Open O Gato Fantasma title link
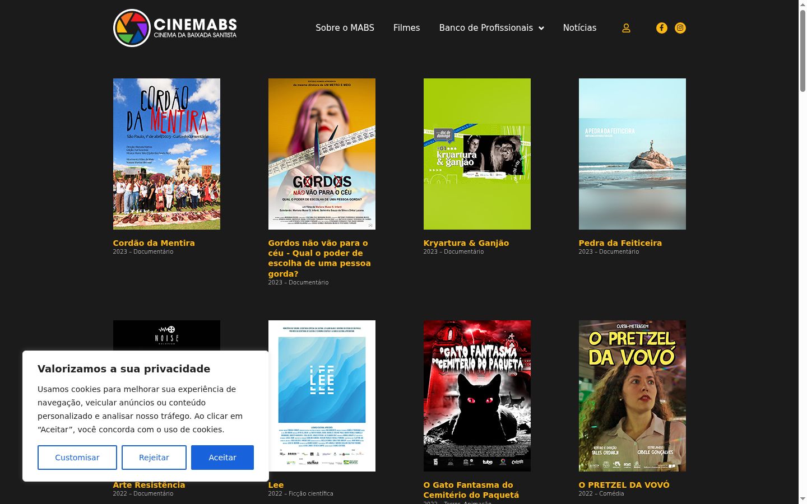The width and height of the screenshot is (807, 504). [x=471, y=490]
